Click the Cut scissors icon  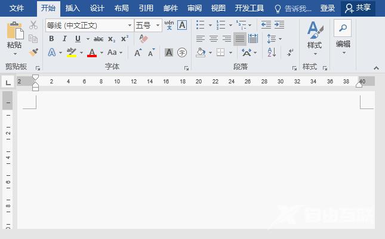[x=33, y=25]
